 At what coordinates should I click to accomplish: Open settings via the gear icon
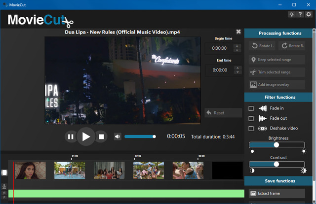click(309, 14)
